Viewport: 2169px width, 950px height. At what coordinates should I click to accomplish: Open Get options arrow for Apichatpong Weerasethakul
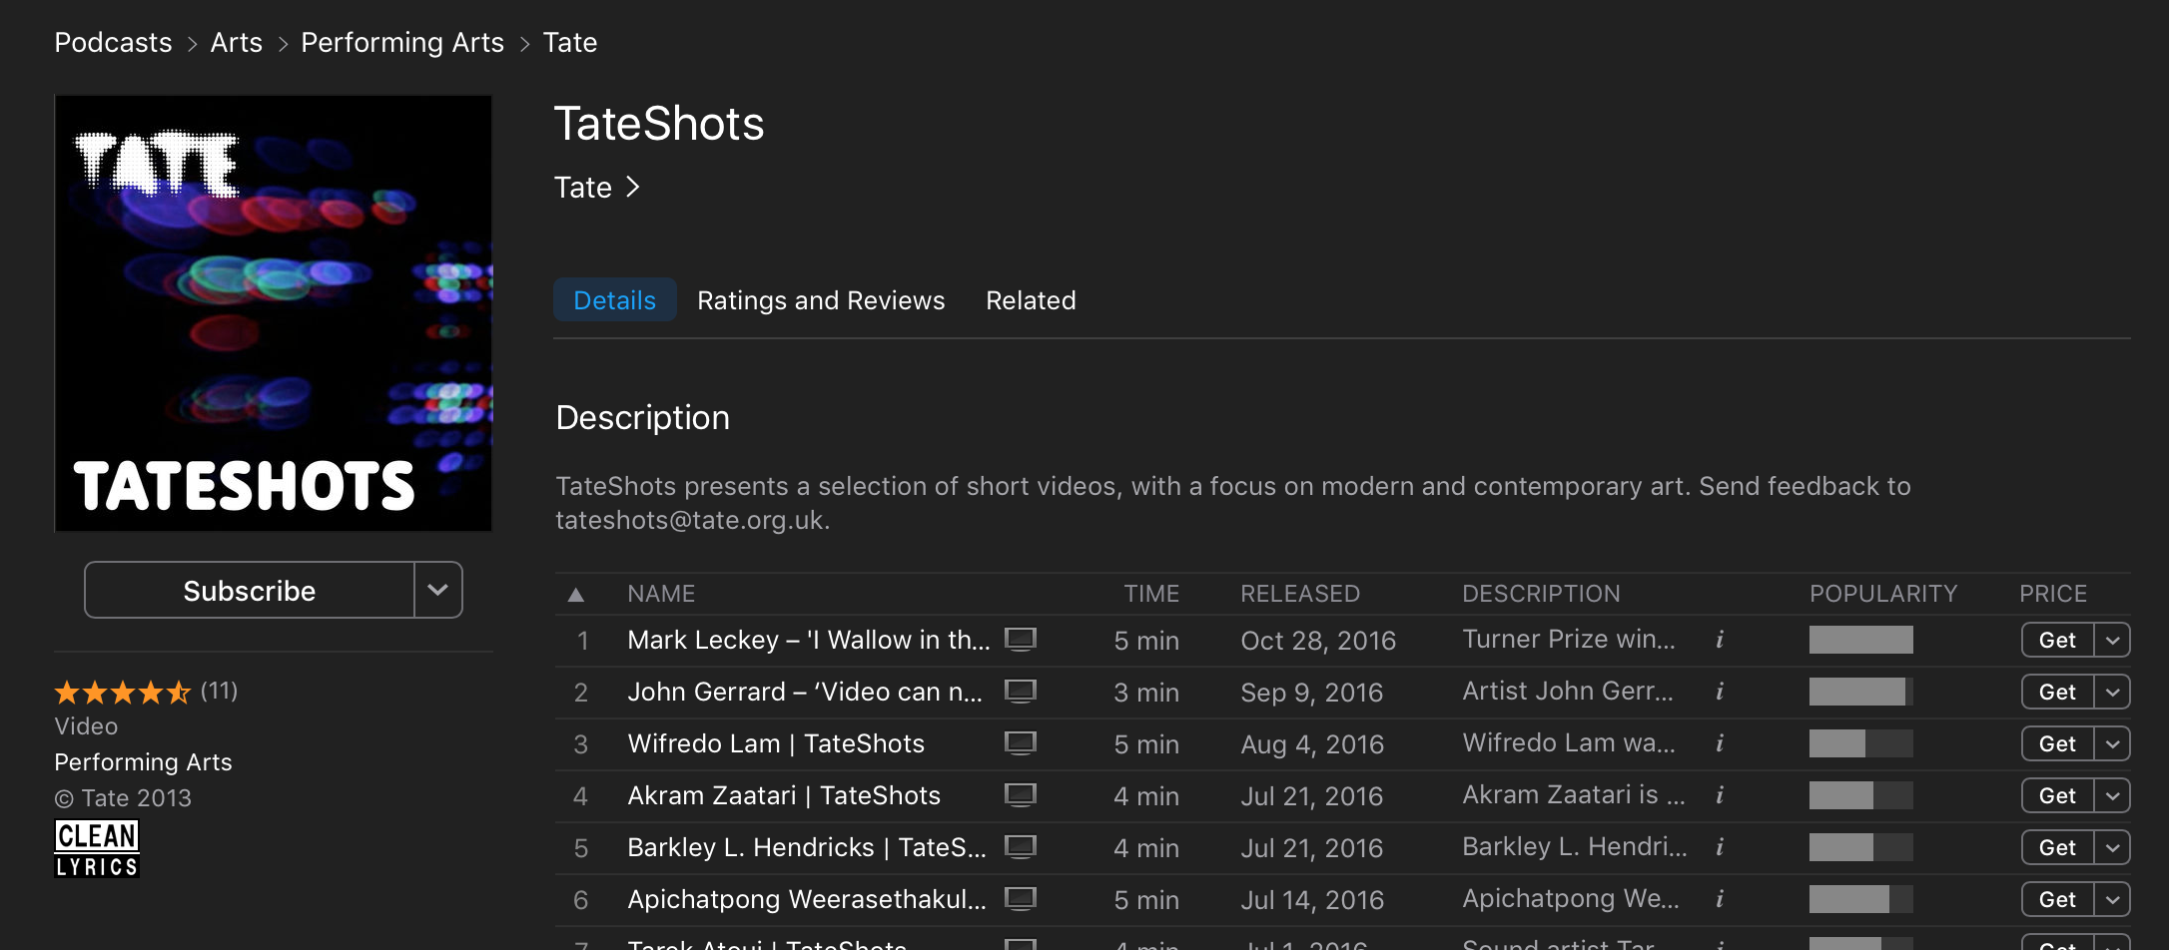[2112, 899]
